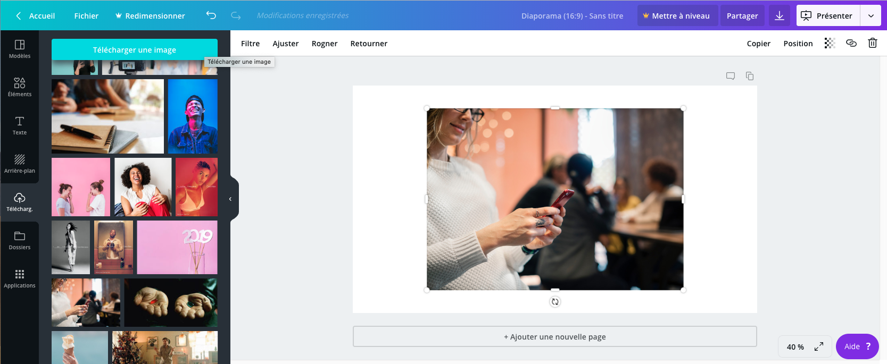This screenshot has width=887, height=364.
Task: Select the woman holding phone thumbnail
Action: 86,302
